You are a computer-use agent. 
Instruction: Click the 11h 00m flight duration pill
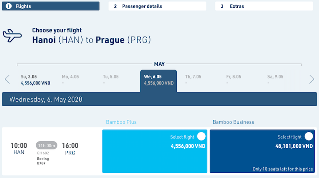click(47, 145)
